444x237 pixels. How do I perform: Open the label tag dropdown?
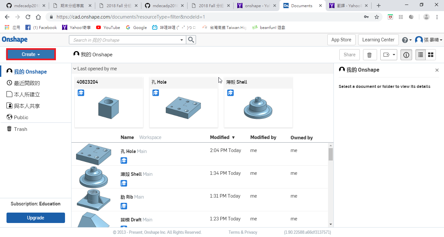pos(389,55)
